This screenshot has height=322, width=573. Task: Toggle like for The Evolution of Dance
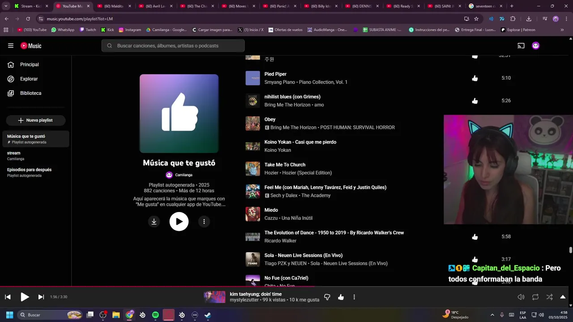[475, 237]
